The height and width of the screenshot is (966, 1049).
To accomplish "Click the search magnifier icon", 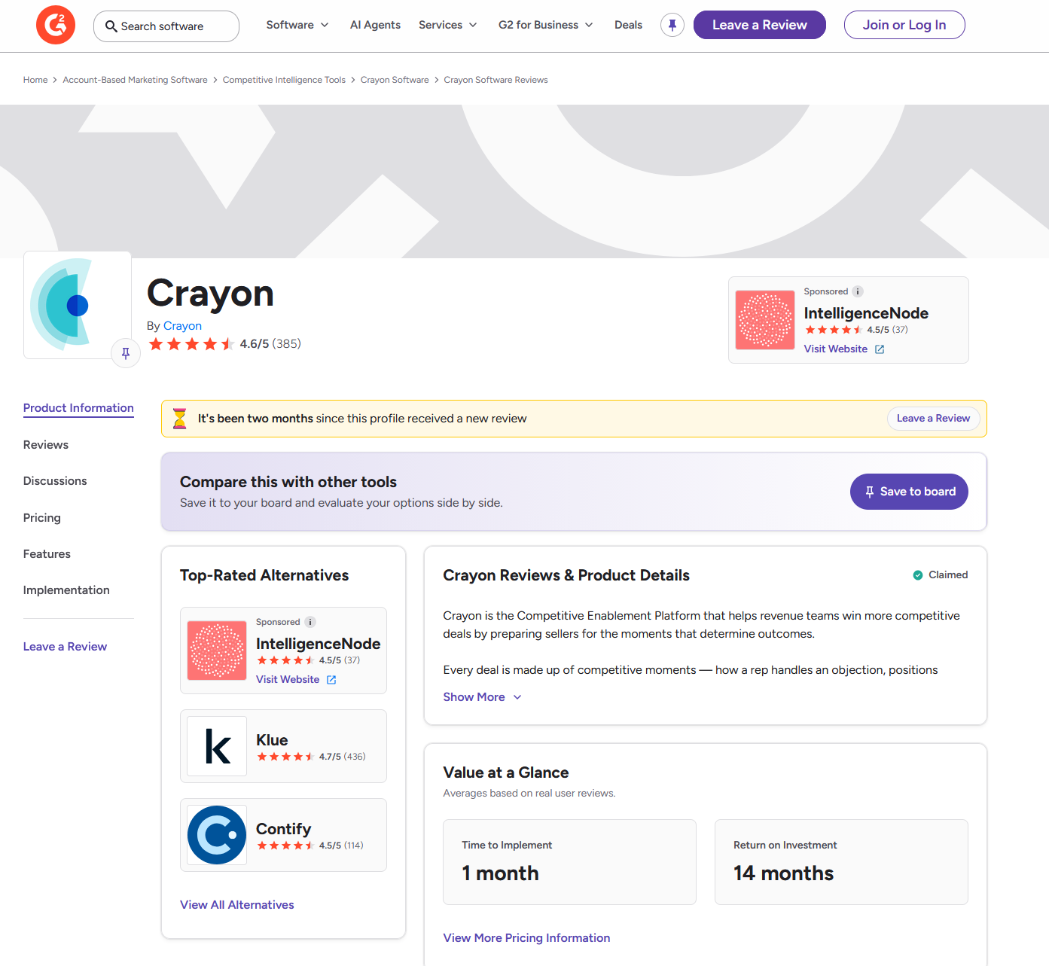I will click(111, 26).
